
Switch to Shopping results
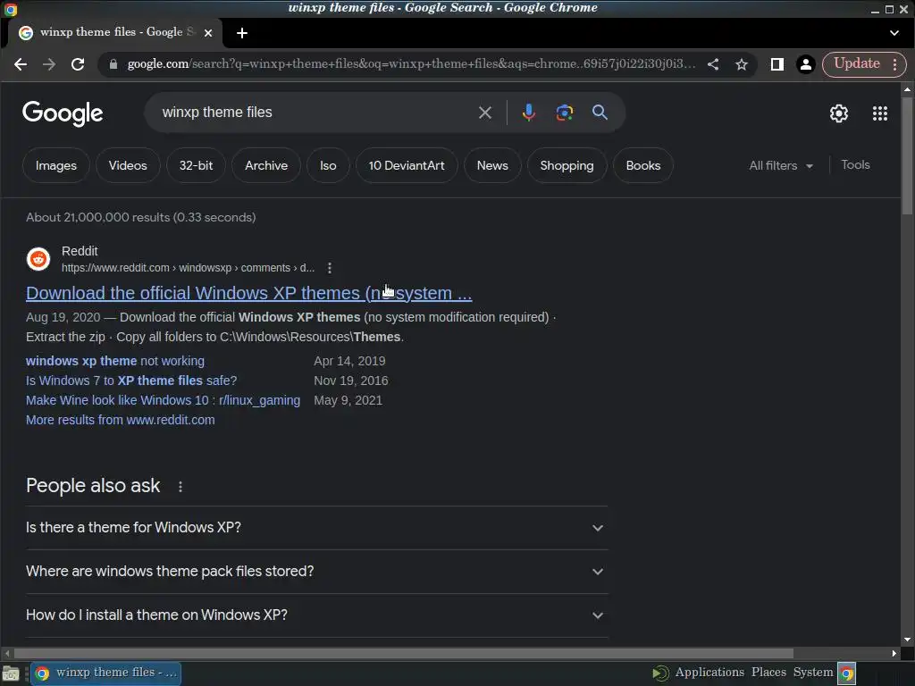point(567,165)
